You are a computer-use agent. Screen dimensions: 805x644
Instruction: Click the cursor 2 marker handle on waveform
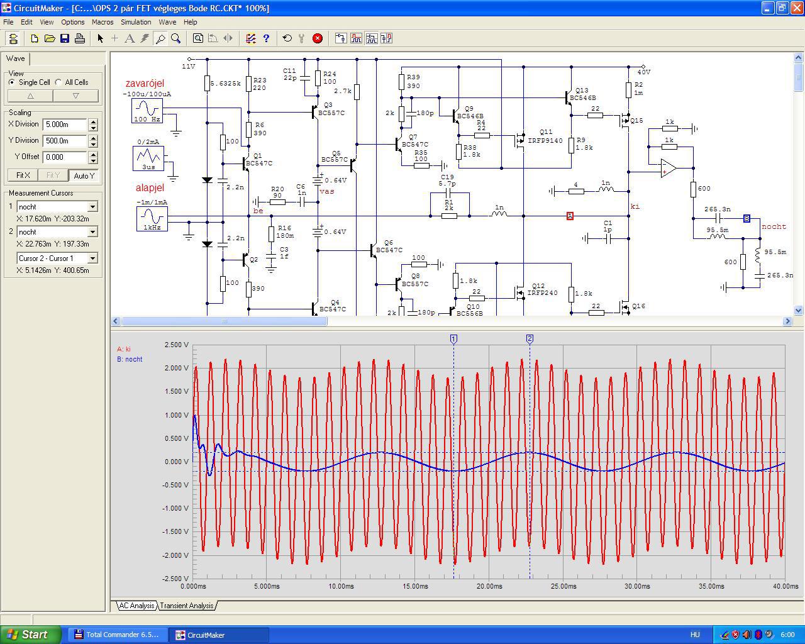(x=530, y=339)
